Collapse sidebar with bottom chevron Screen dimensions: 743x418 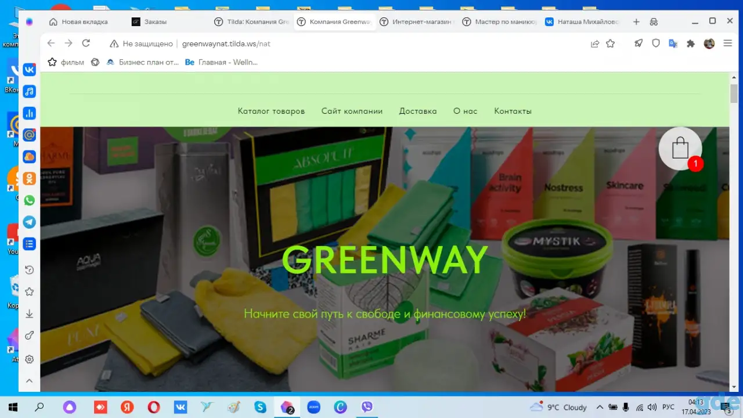click(x=29, y=381)
